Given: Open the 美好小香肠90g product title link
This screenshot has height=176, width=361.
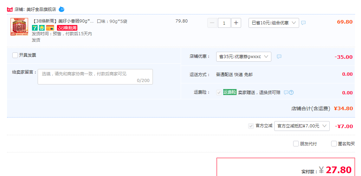Looking at the screenshot, I should pos(63,21).
